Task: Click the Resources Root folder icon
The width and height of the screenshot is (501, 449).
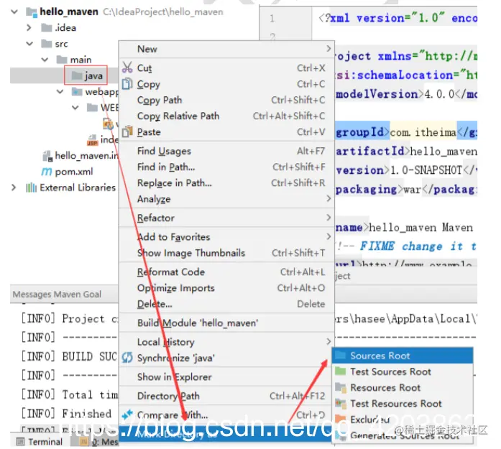Action: 341,387
